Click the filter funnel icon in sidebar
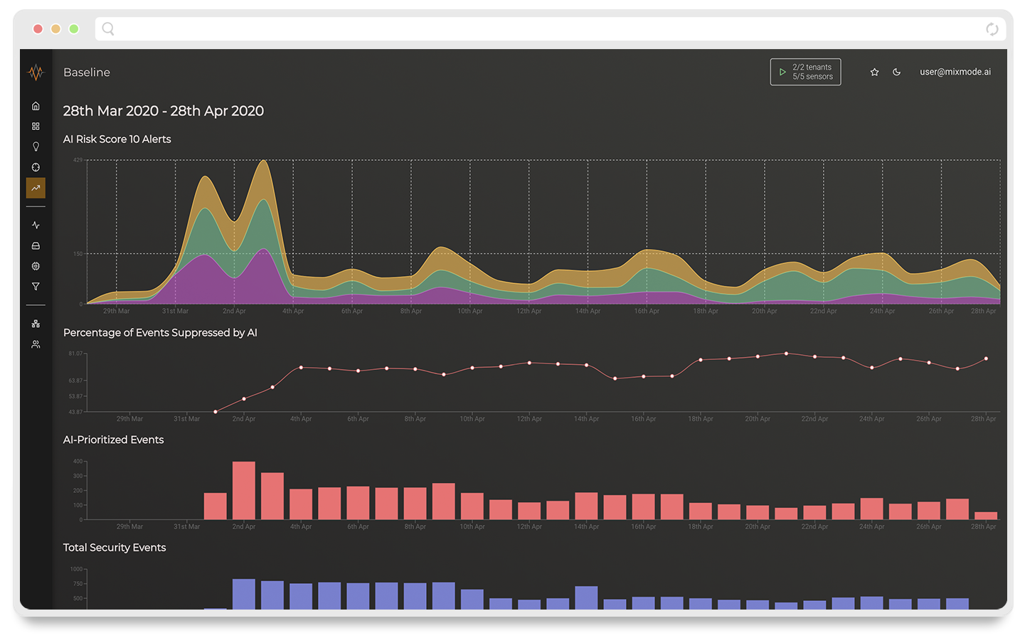The height and width of the screenshot is (638, 1020). (x=36, y=286)
